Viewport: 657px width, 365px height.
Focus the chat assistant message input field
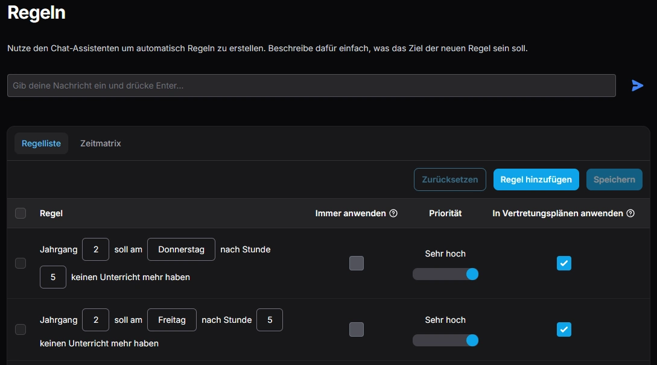[311, 86]
